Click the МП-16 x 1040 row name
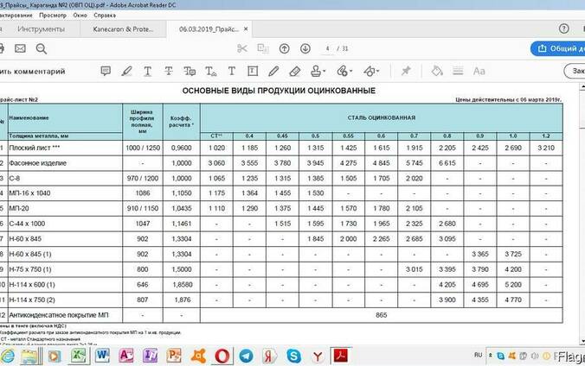This screenshot has height=366, width=585. pyautogui.click(x=29, y=193)
